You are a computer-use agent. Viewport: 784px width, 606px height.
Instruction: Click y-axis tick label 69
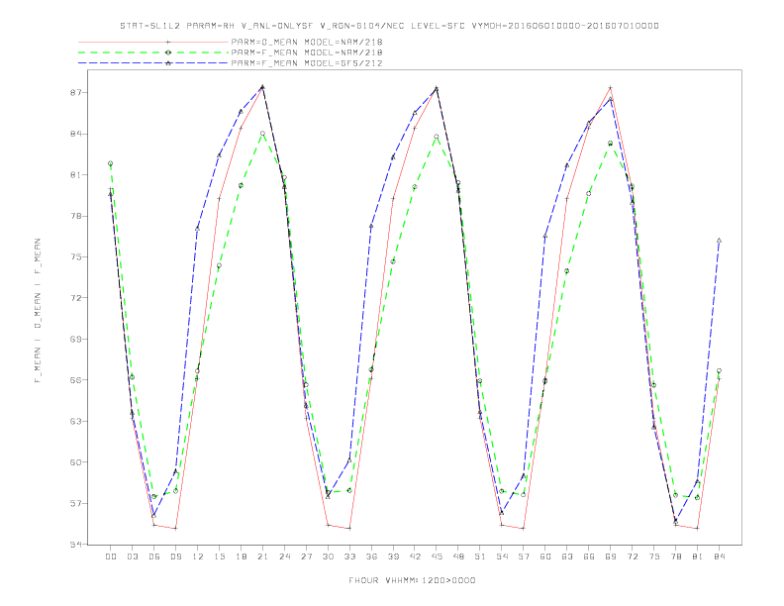click(x=75, y=339)
